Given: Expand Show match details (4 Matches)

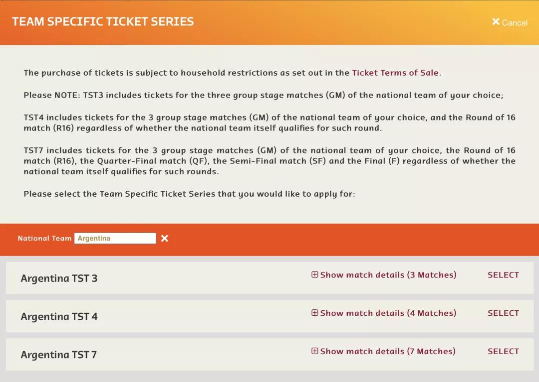Looking at the screenshot, I should pos(388,313).
